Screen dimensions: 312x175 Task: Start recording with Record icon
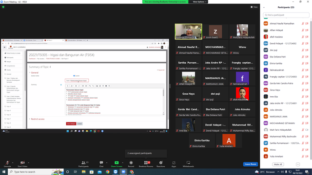tap(131, 163)
